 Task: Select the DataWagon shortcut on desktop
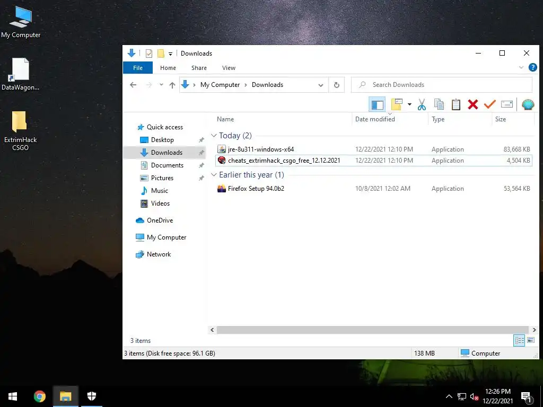point(21,74)
